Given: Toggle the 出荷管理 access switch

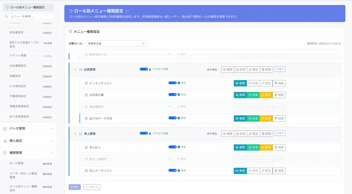Looking at the screenshot, I should coord(144,69).
